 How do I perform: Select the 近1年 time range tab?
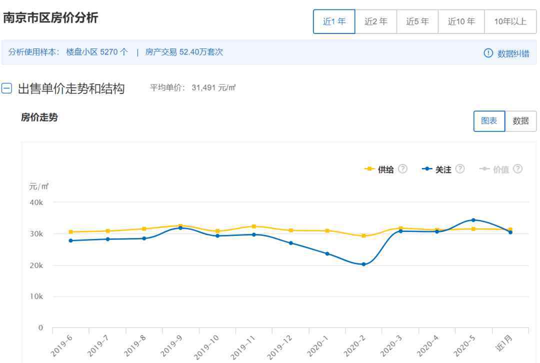333,21
